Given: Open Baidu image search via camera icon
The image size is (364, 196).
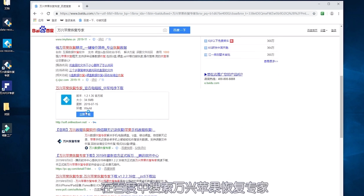Looking at the screenshot, I should click(165, 30).
